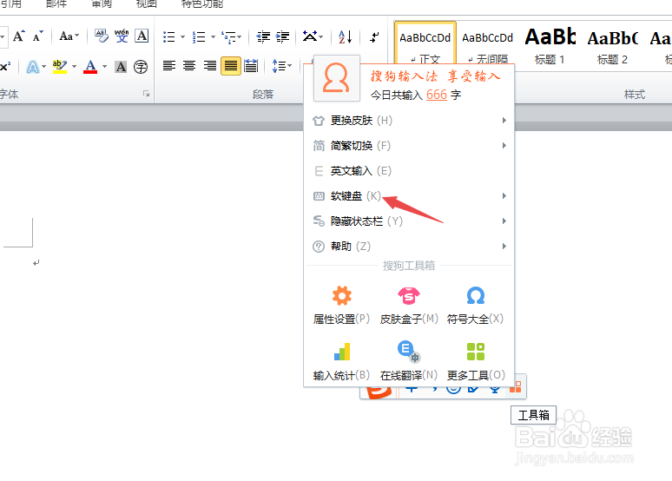Click the Sogou toolbar 工具箱 grid icon
The height and width of the screenshot is (481, 672).
click(516, 387)
